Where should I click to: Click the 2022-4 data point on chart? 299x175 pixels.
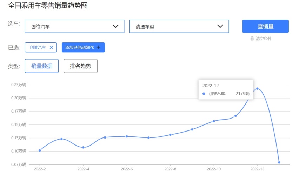tap(83, 147)
